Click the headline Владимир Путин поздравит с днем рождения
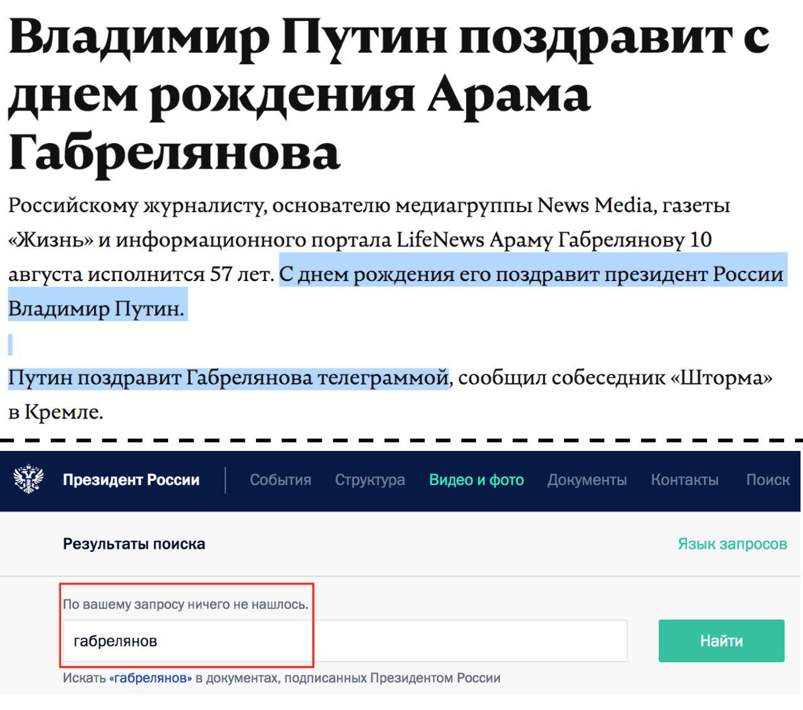 point(389,94)
